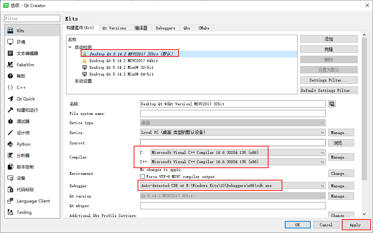The image size is (373, 233).
Task: Click the 克隆 button to clone the kit
Action: [x=328, y=49]
